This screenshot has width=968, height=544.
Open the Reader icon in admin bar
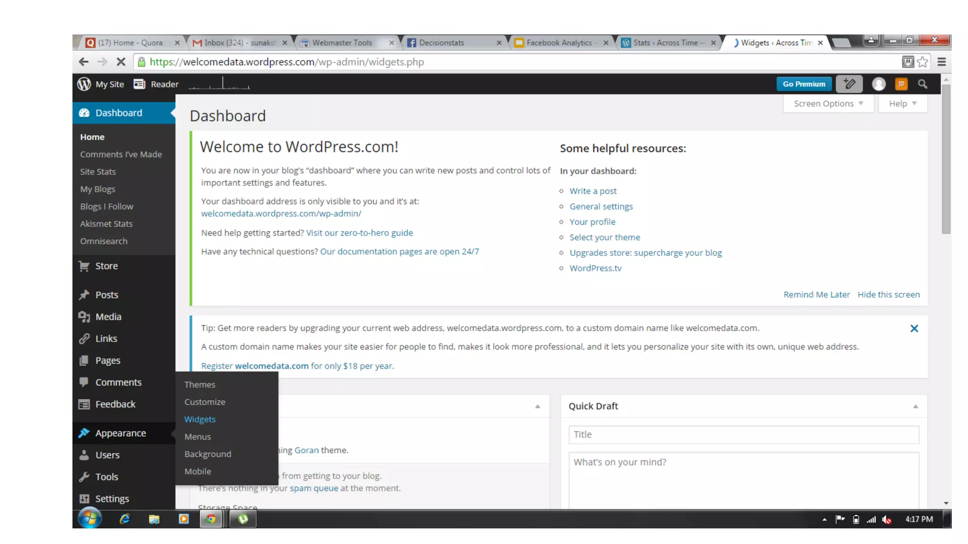click(139, 84)
